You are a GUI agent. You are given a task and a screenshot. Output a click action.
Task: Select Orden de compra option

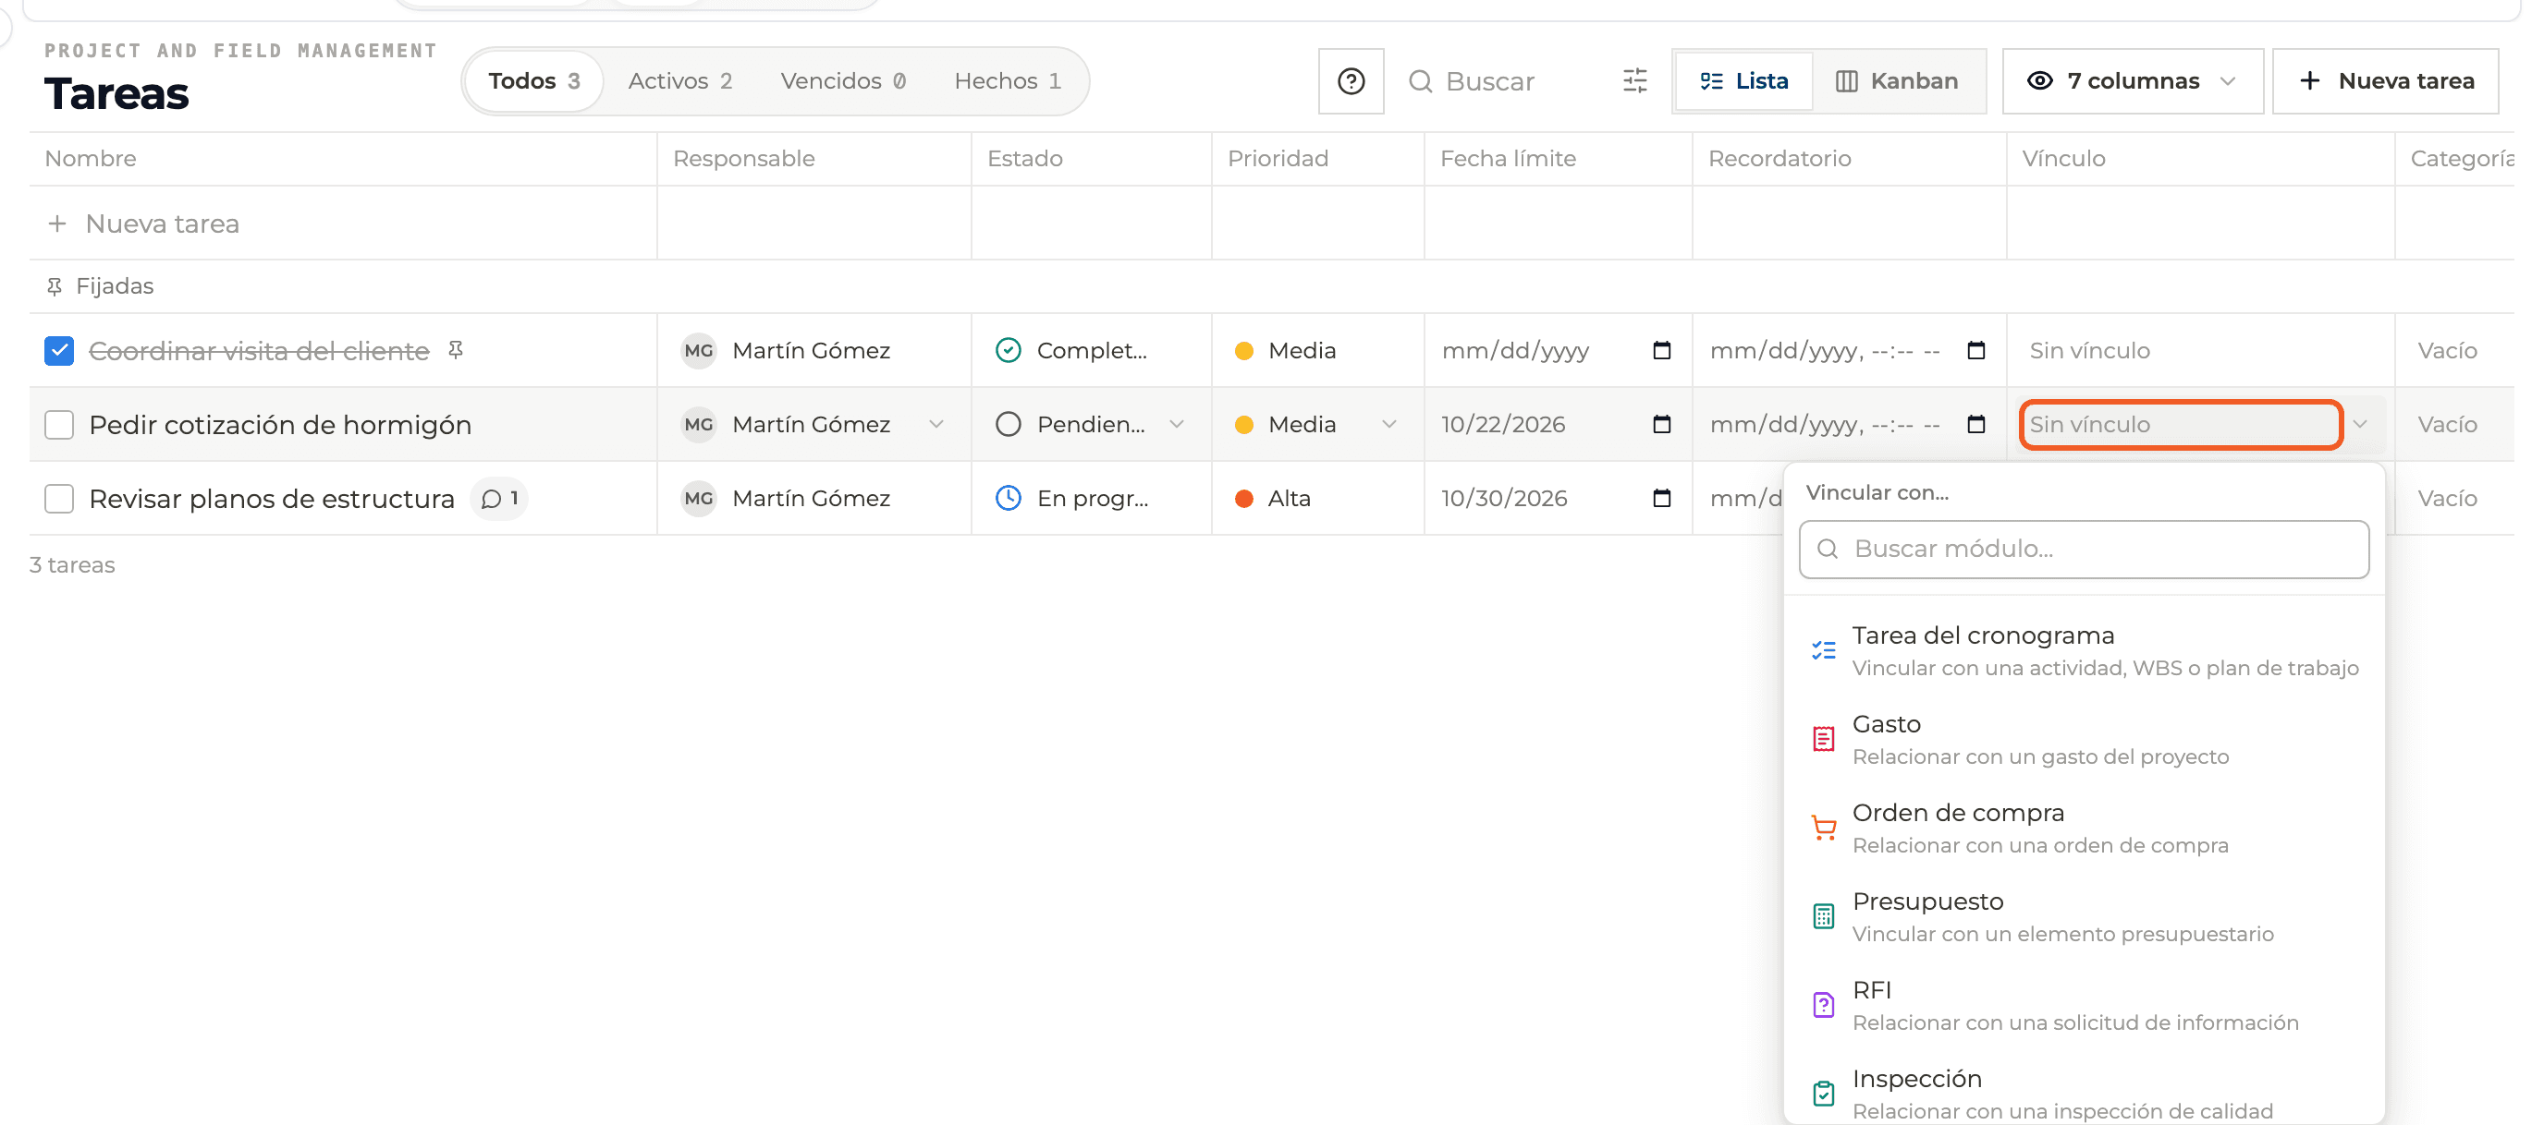(2084, 828)
